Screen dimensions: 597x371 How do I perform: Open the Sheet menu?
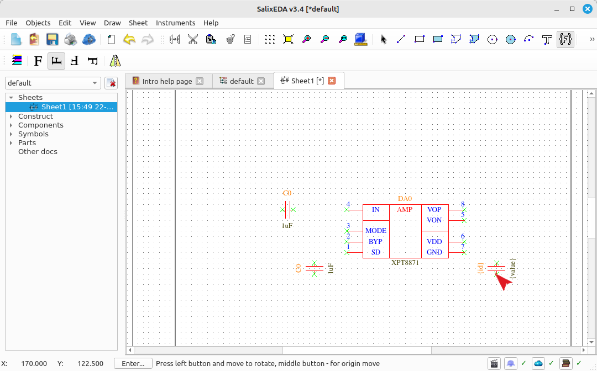138,23
